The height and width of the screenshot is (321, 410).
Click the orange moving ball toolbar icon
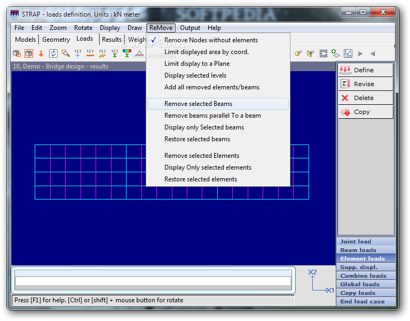(298, 53)
